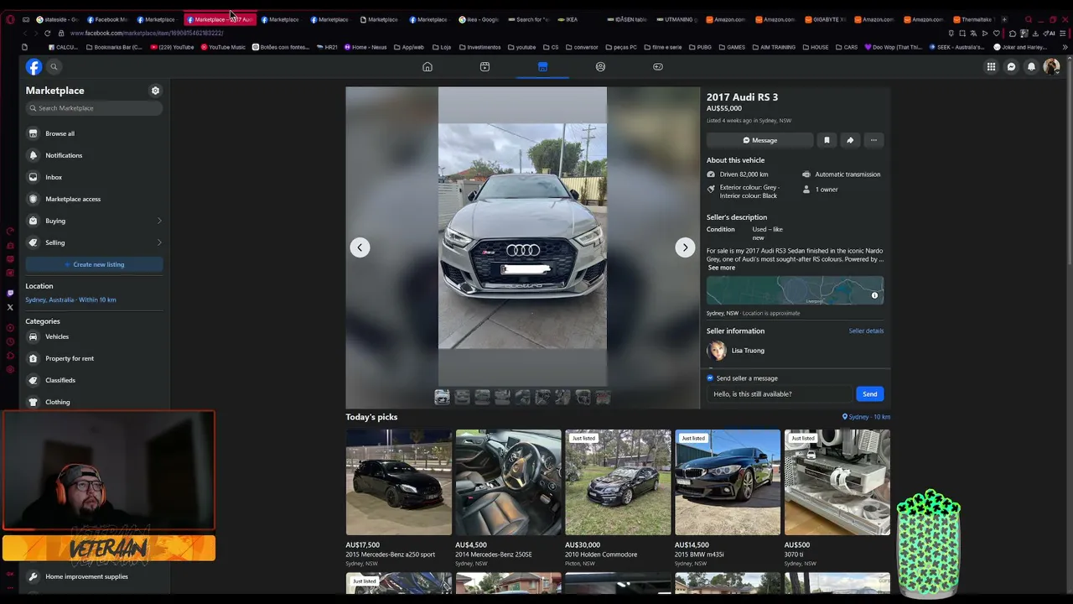Open the AIM TRAINING bookmarks folder
This screenshot has width=1073, height=604.
[775, 47]
